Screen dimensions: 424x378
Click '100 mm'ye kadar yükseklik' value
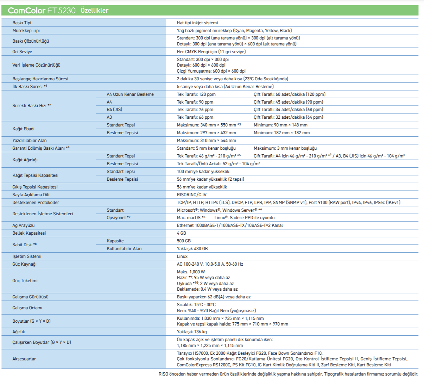pos(203,172)
